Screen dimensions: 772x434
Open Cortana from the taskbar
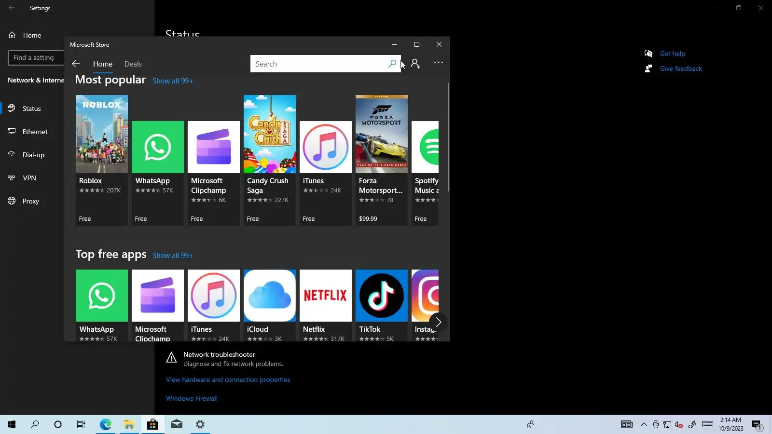coord(58,424)
